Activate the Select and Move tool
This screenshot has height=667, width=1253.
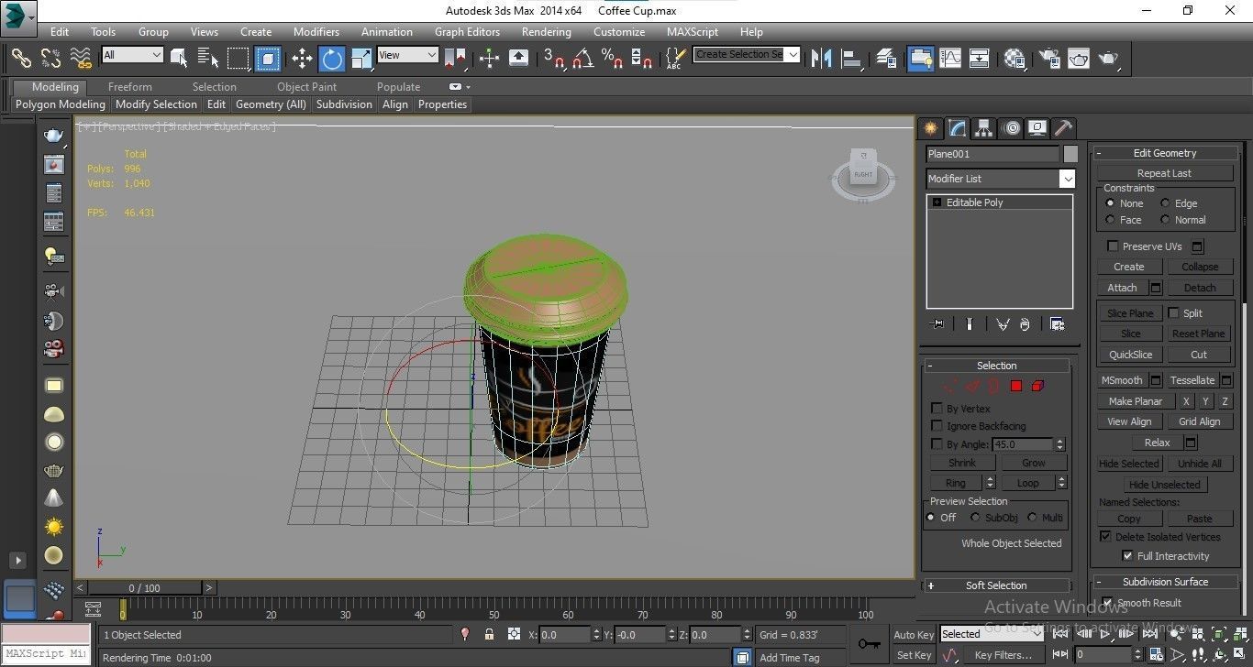pyautogui.click(x=302, y=59)
